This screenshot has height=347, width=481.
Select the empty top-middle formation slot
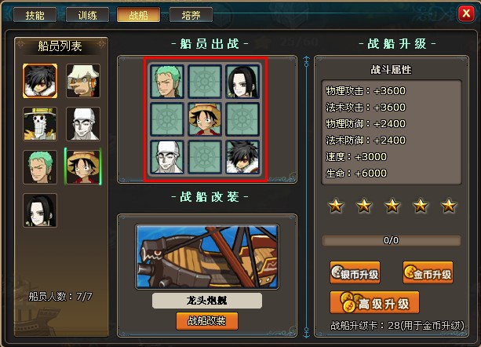(205, 82)
